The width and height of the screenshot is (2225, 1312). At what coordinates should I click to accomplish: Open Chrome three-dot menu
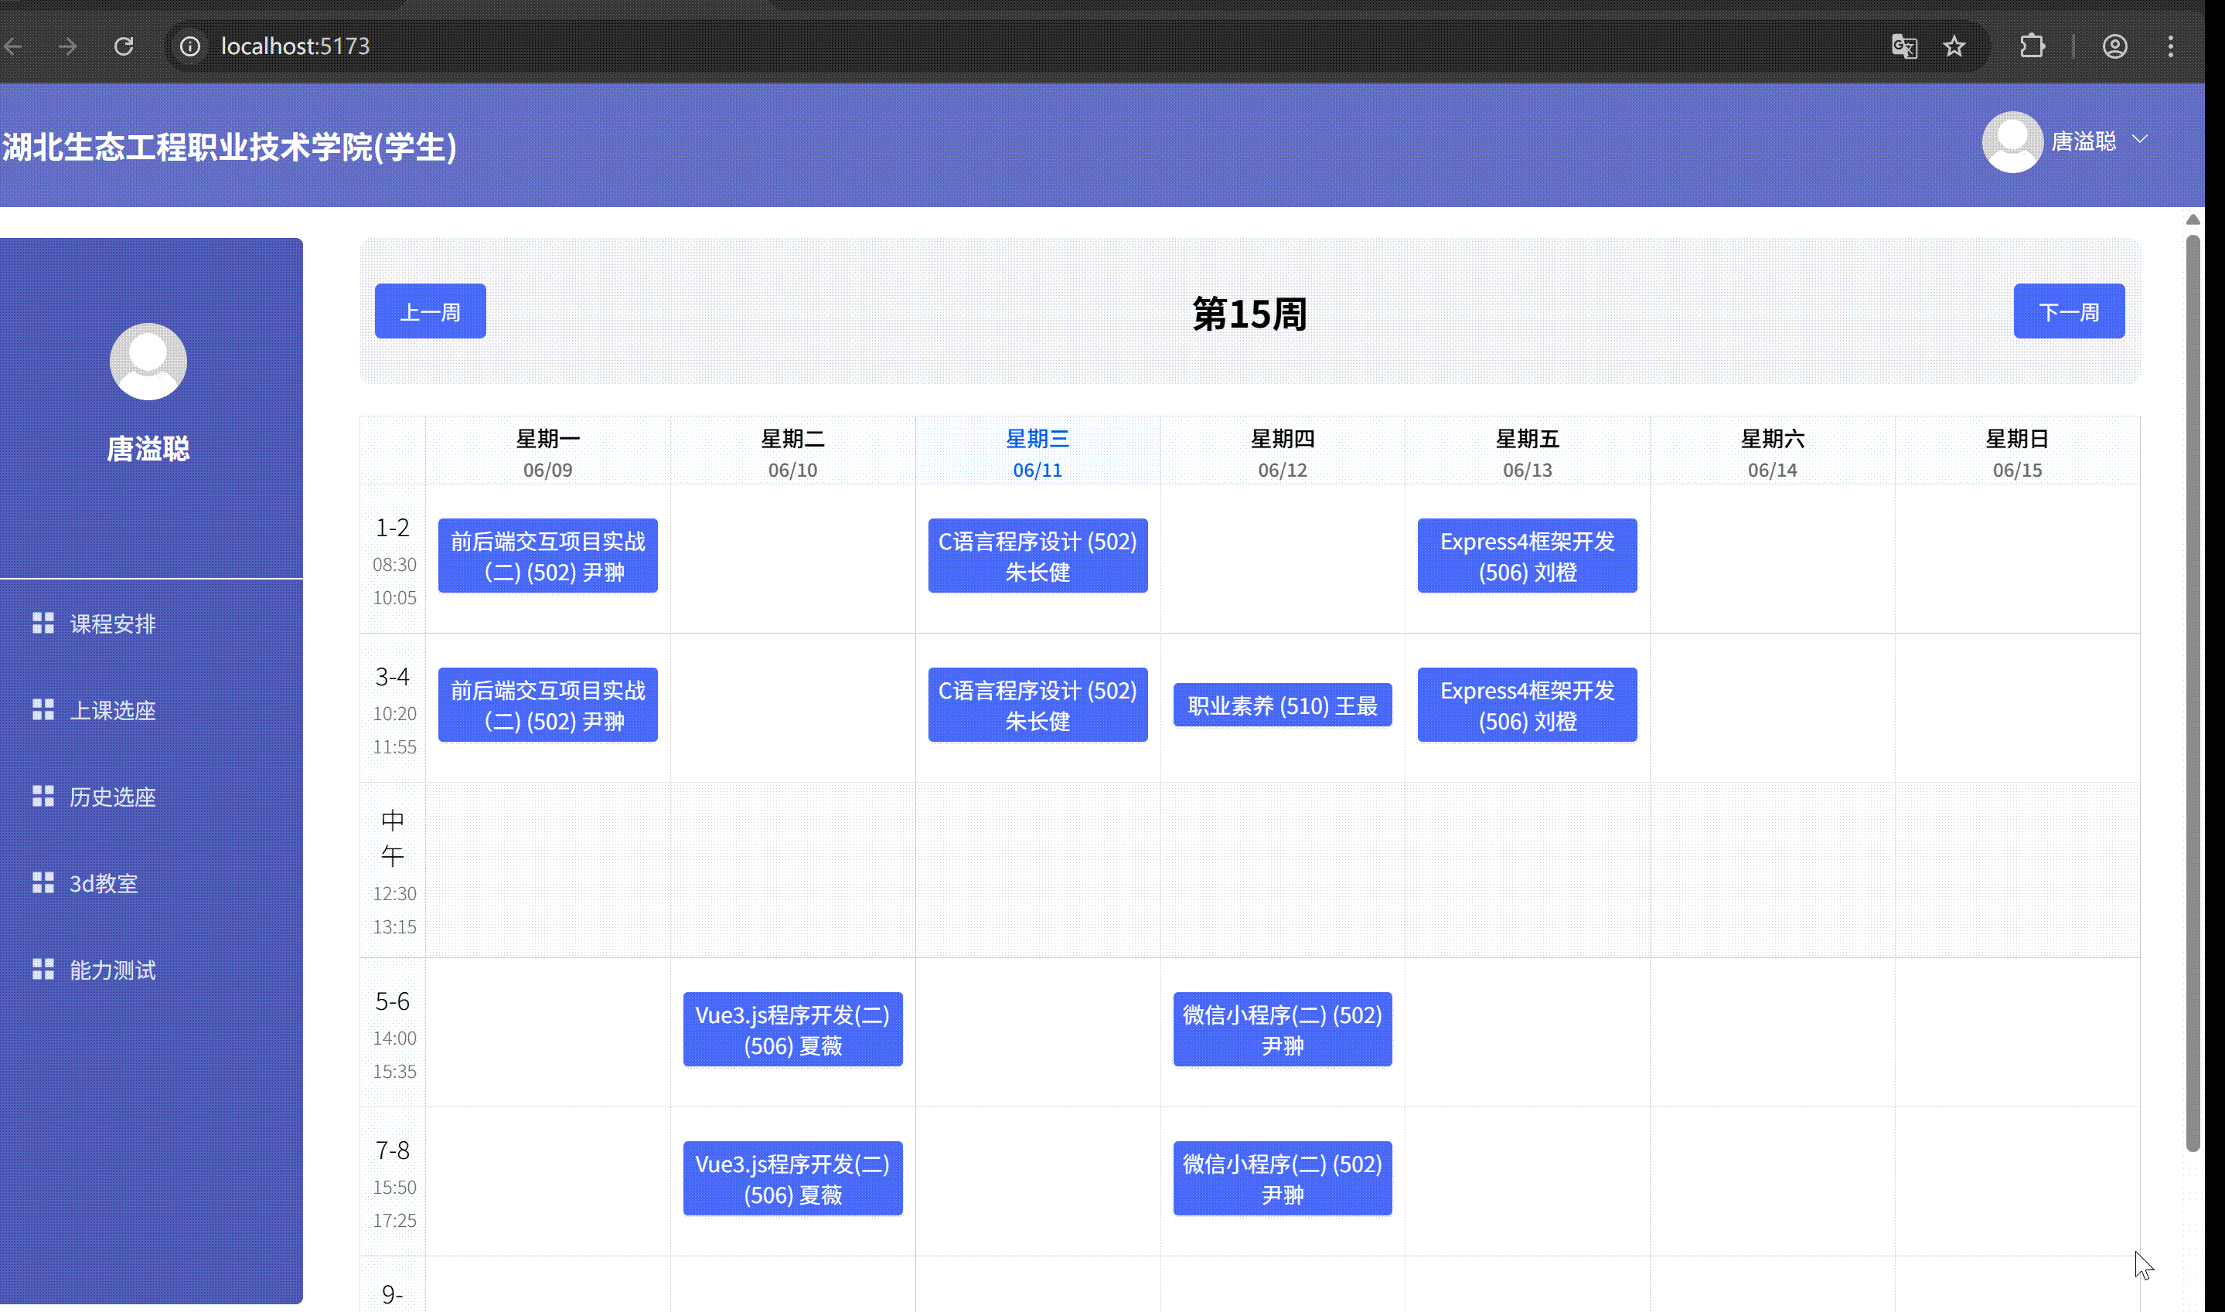coord(2170,46)
